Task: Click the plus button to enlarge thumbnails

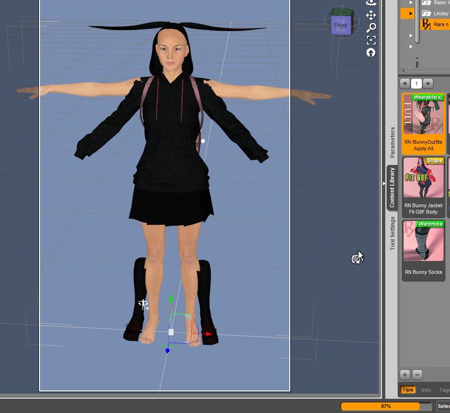Action: 405,374
